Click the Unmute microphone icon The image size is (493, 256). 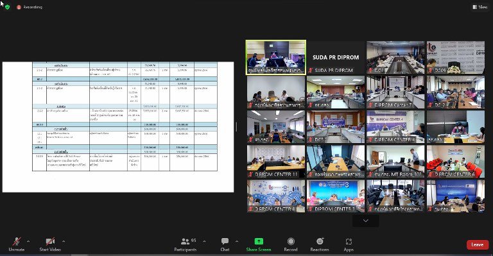coord(17,241)
